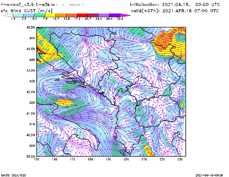Pick the red 17.1–20.7 legend swatch
The width and height of the screenshot is (229, 177).
click(x=82, y=15)
